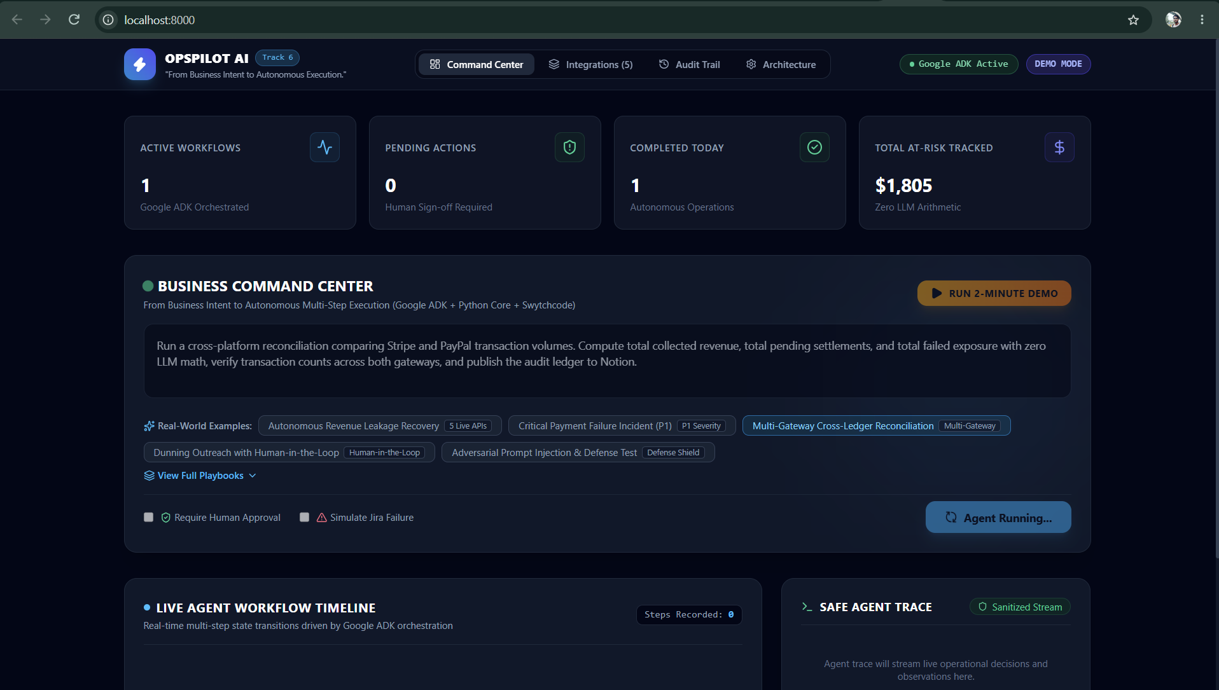Click the Autonomous Operations caption
The width and height of the screenshot is (1219, 690).
coord(681,207)
